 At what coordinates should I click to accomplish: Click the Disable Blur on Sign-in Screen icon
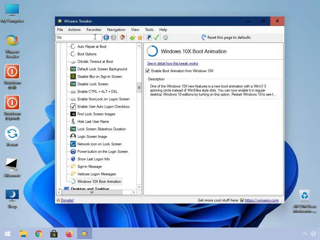point(73,77)
